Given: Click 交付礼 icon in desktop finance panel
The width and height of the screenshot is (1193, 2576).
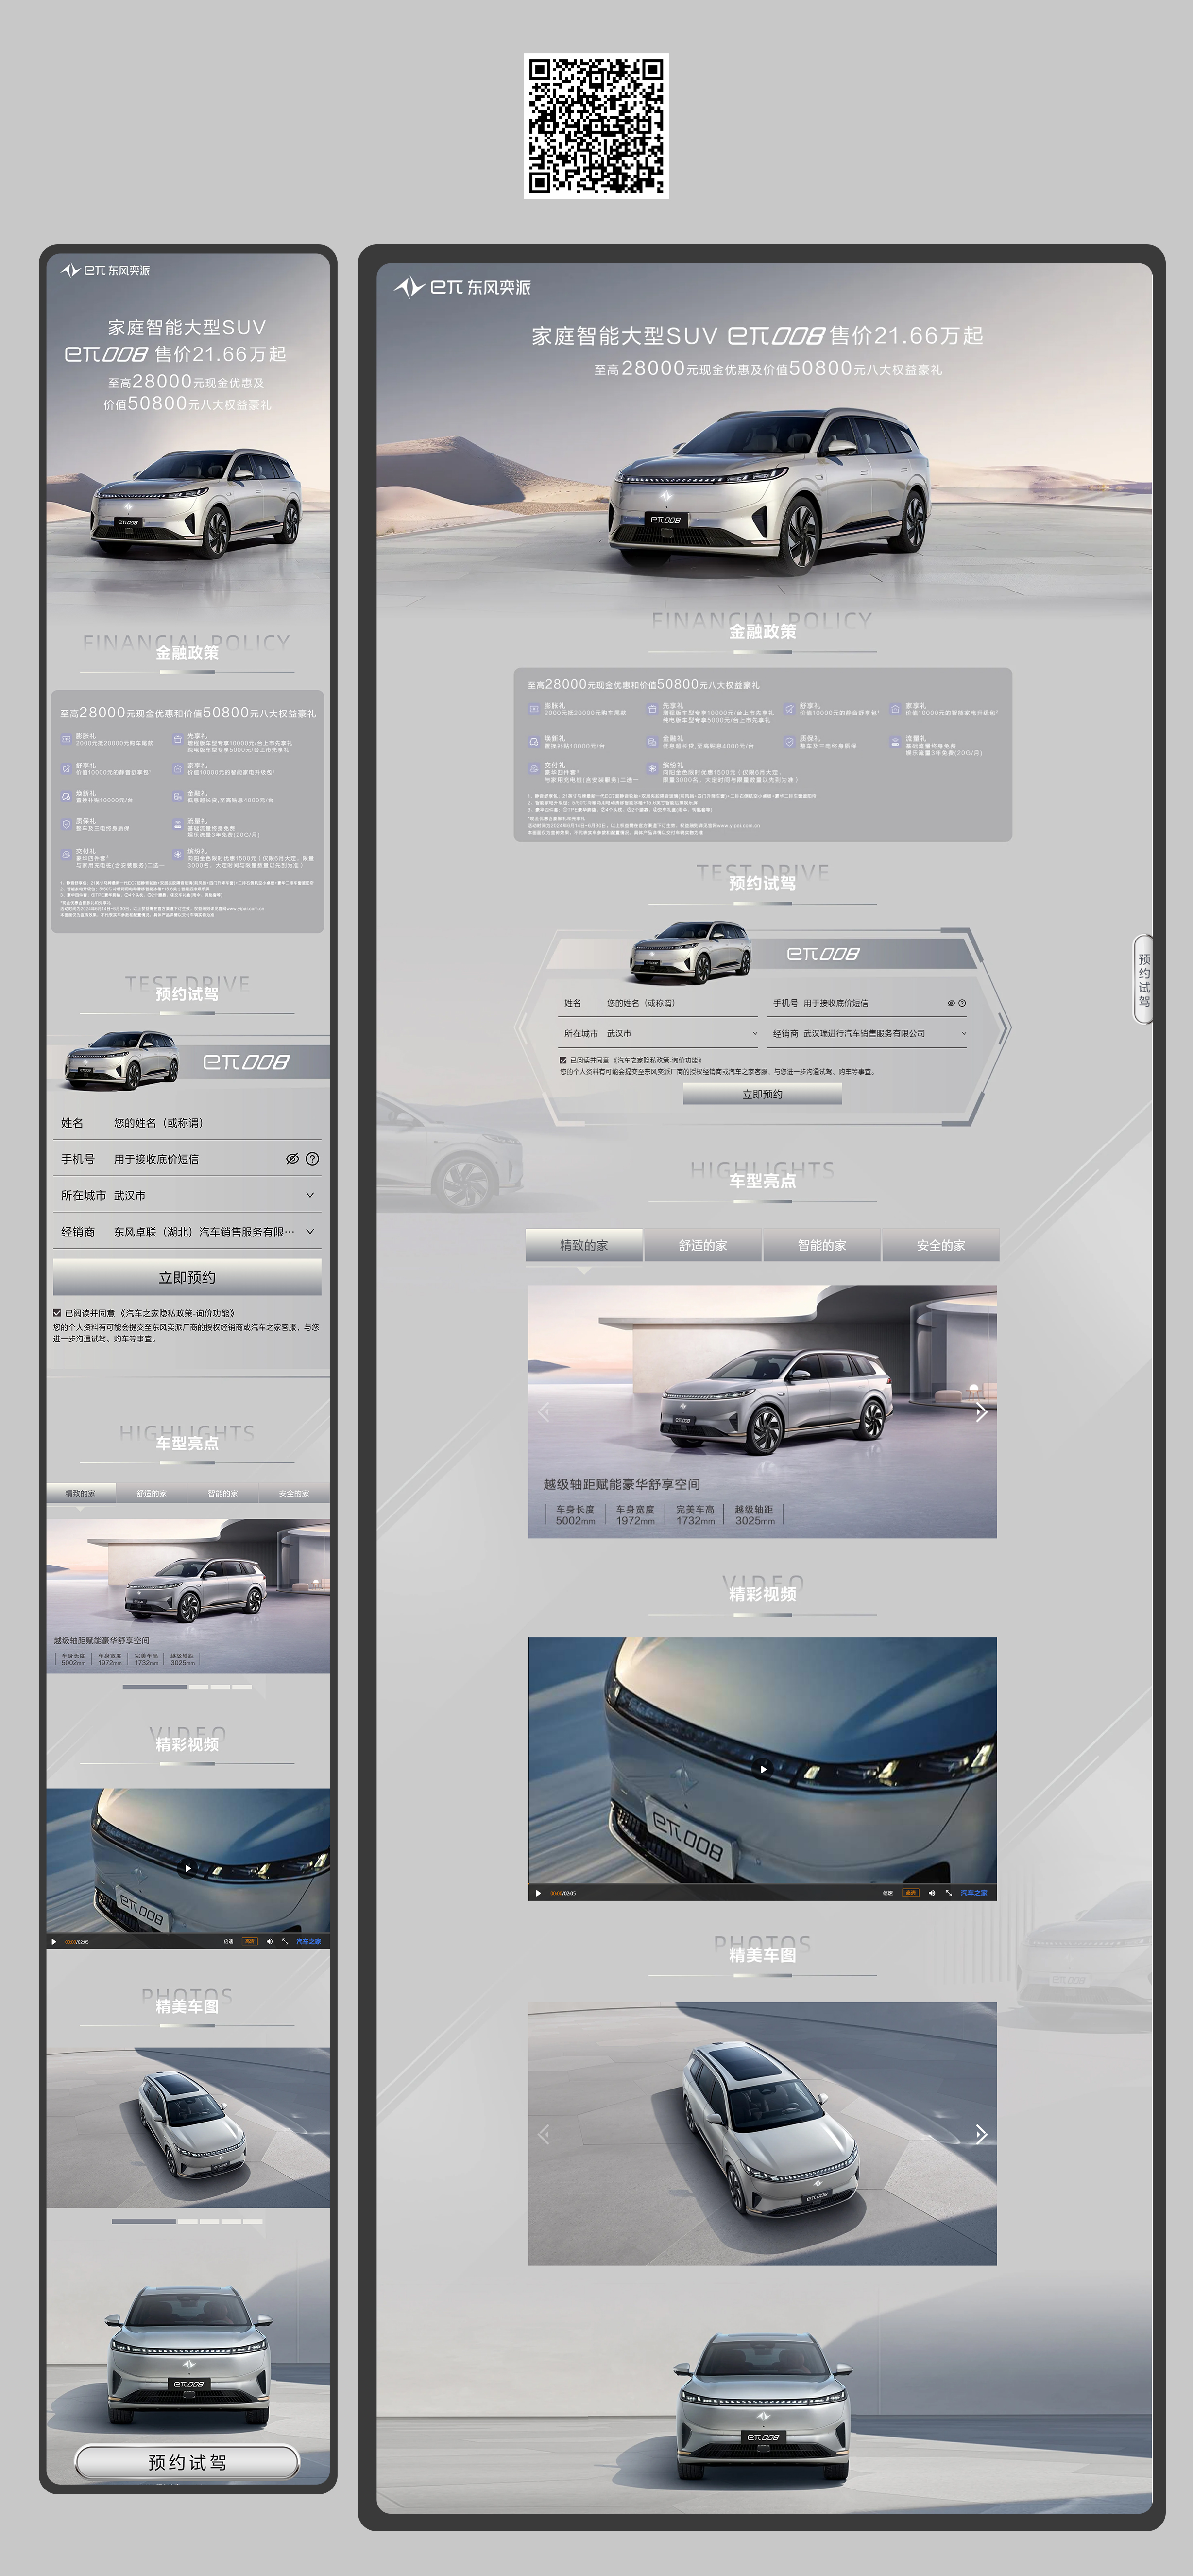Looking at the screenshot, I should pos(533,768).
